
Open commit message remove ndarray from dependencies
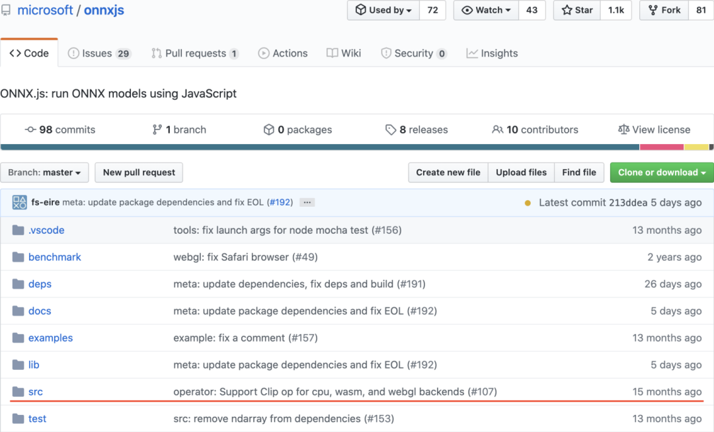[284, 418]
